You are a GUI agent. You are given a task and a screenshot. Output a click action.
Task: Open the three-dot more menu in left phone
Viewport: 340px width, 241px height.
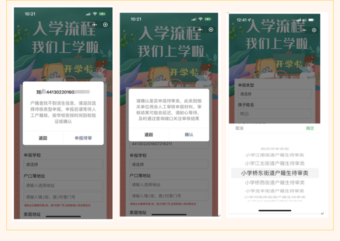coord(96,24)
